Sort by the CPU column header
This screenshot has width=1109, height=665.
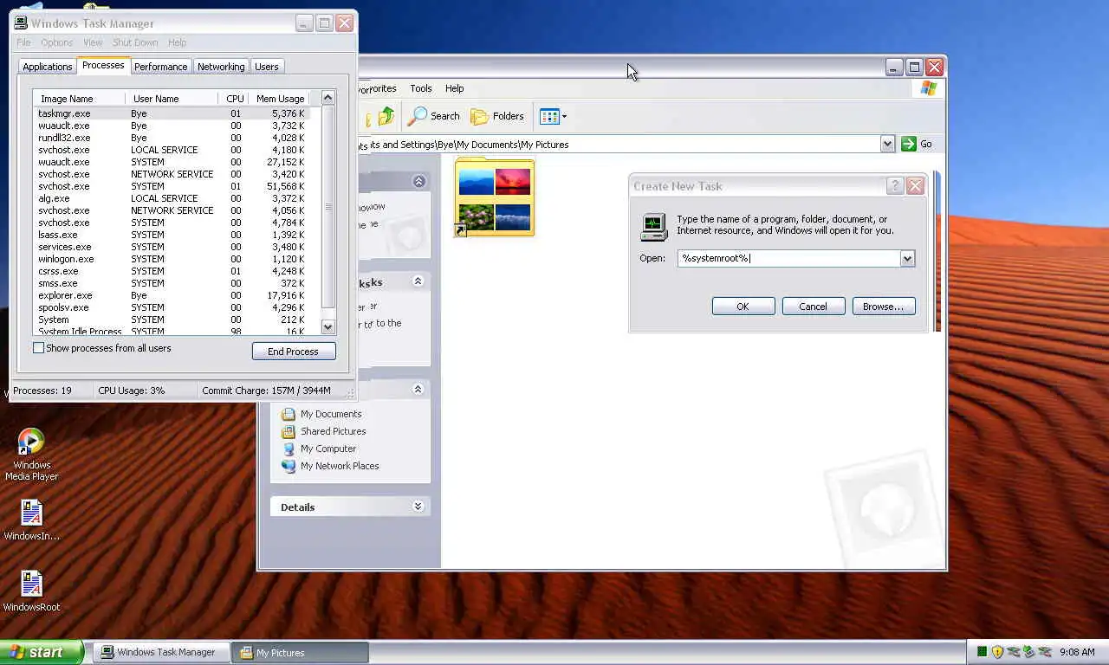point(234,99)
